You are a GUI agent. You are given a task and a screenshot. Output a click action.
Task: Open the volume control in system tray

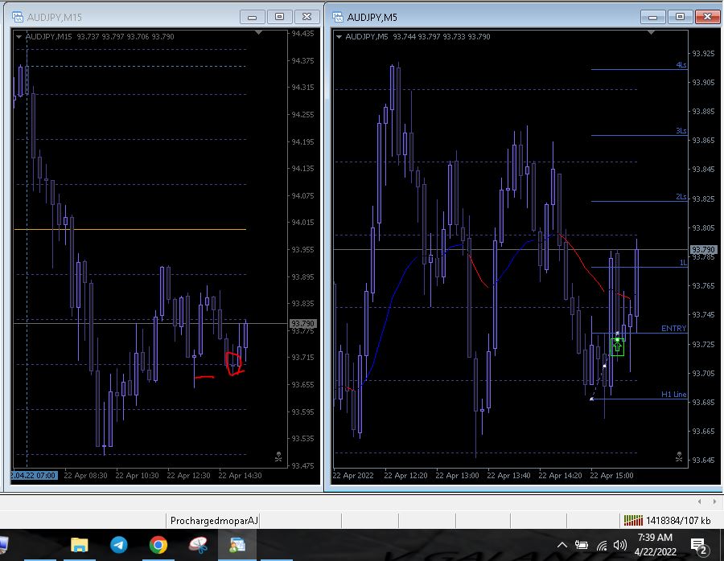click(x=619, y=546)
